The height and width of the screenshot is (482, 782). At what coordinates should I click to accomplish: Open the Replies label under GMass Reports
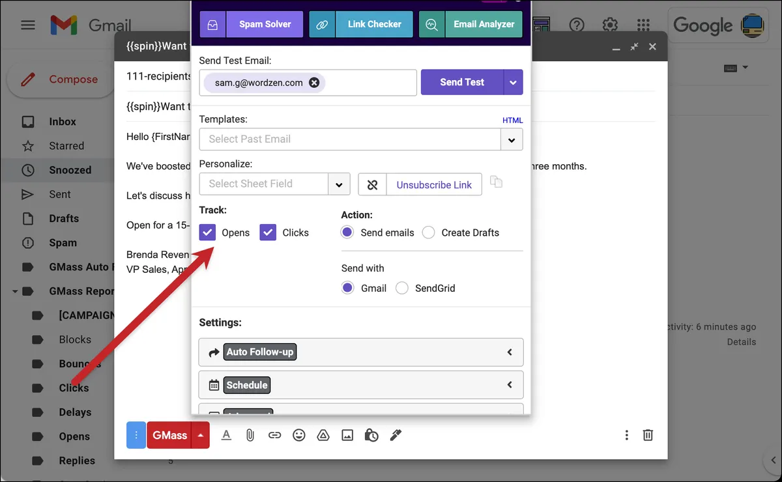[77, 461]
